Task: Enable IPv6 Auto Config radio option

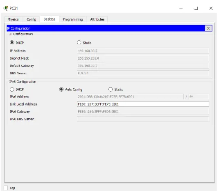Action: (x=61, y=89)
